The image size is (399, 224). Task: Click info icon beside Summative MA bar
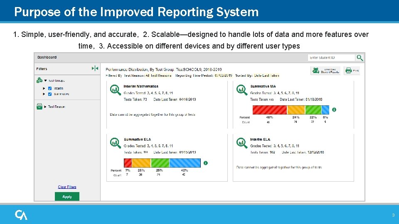coord(334,110)
